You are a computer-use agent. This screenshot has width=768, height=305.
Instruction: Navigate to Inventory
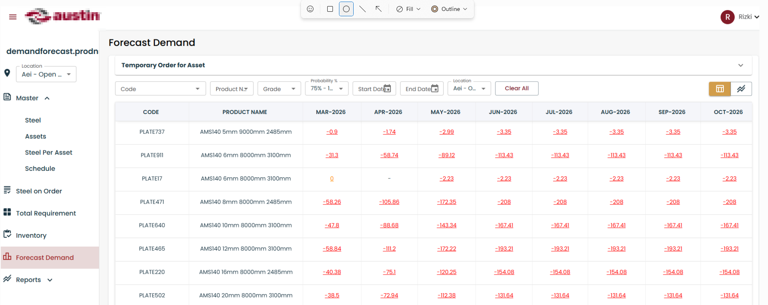point(31,235)
